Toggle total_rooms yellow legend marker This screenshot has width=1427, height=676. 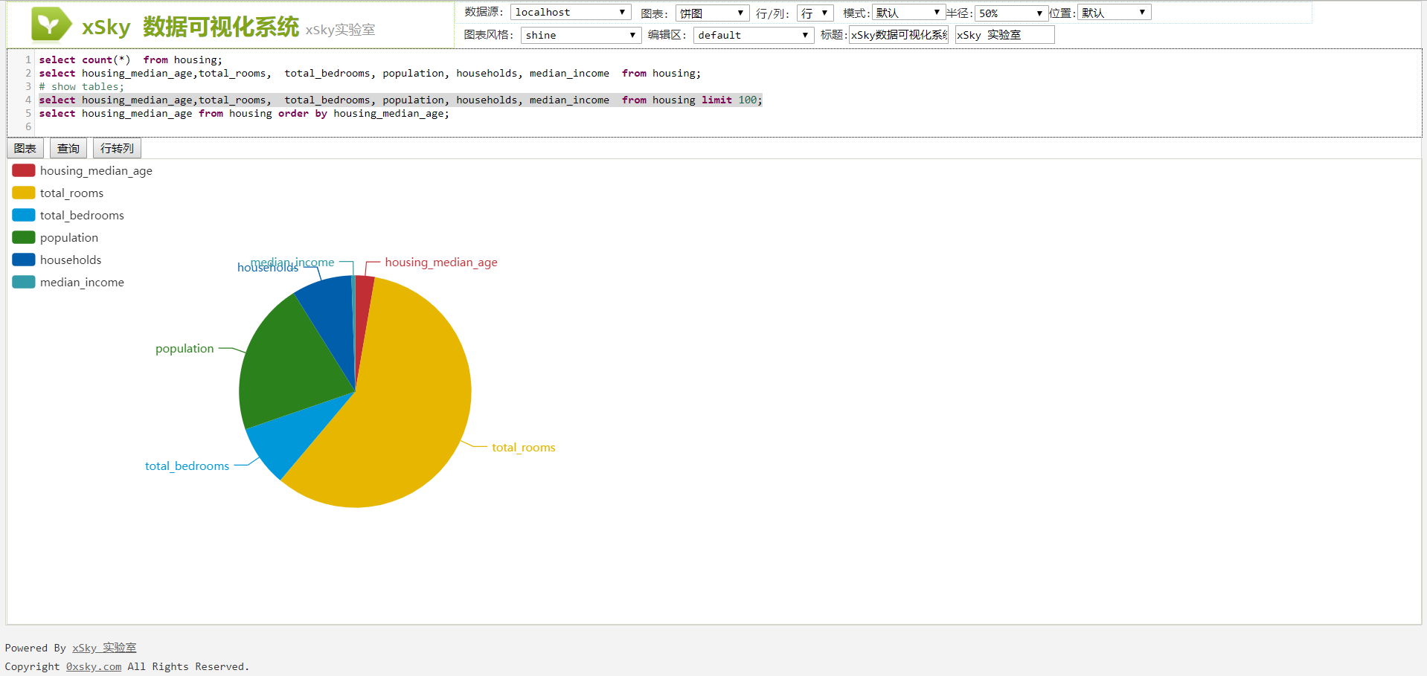click(x=24, y=193)
